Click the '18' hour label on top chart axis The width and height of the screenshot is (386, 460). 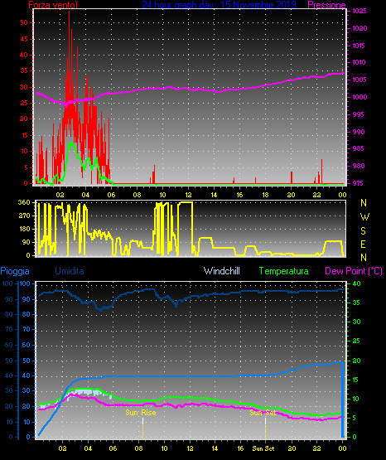coord(265,195)
